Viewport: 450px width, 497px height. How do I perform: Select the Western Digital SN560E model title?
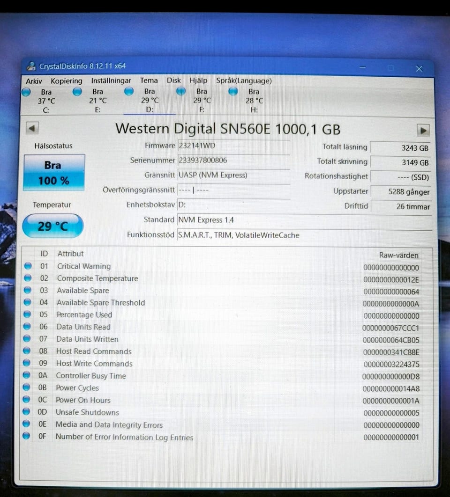pos(228,129)
